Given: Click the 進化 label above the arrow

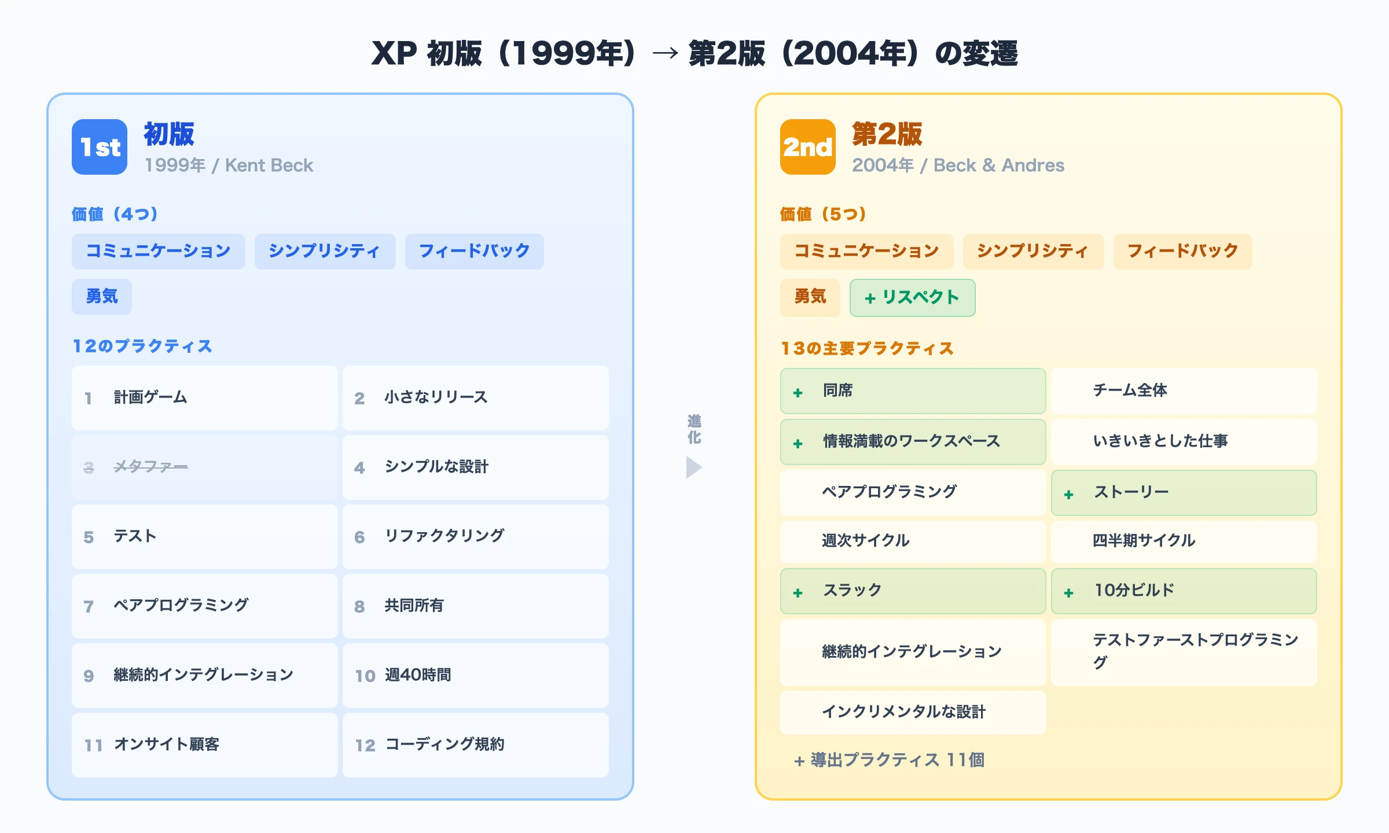Looking at the screenshot, I should [694, 429].
